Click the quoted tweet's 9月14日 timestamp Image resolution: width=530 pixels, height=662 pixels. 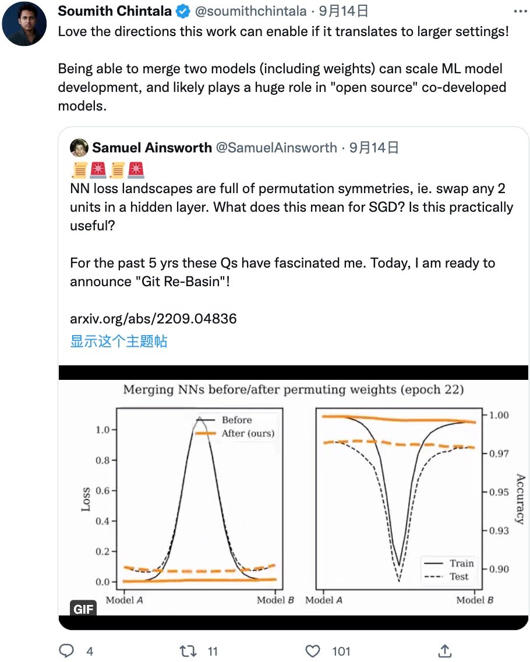coord(374,148)
